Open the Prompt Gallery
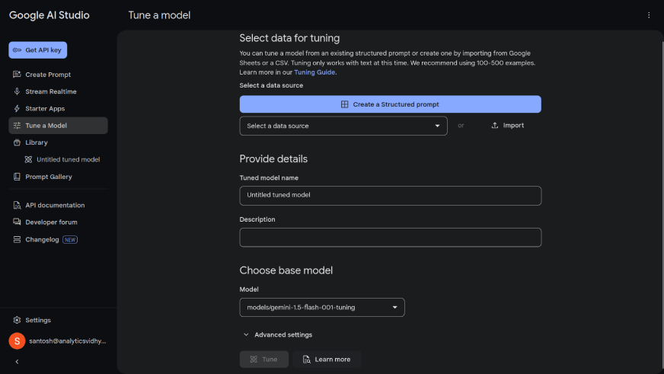Screen dimensions: 664x374 coord(58,177)
